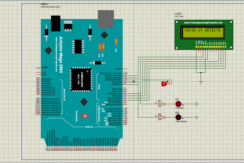This screenshot has width=244, height=163.
Task: Click the voltage regulator next to the power jack
Action: (x=68, y=26)
